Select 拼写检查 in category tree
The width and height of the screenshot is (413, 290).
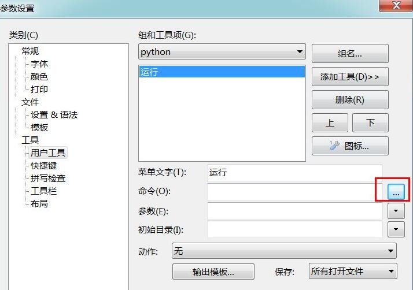pyautogui.click(x=48, y=178)
